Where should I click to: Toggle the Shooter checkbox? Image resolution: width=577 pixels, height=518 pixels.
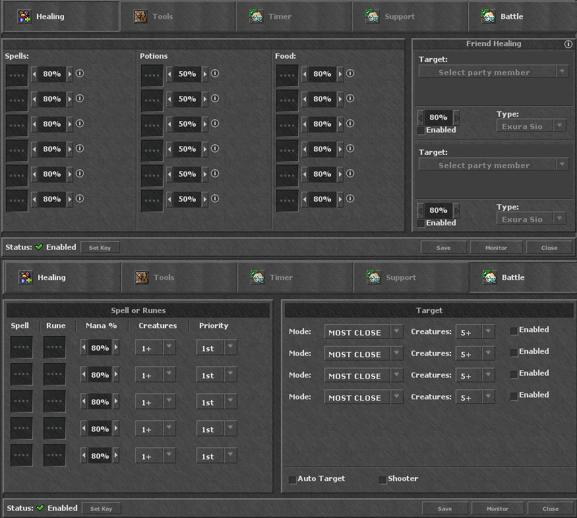coord(382,480)
